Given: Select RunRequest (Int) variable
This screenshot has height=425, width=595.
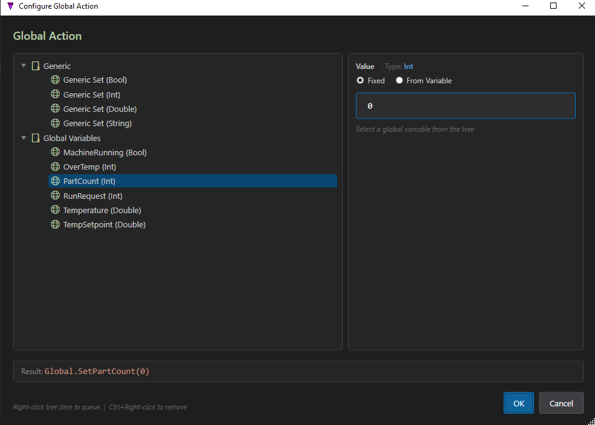Looking at the screenshot, I should [93, 196].
